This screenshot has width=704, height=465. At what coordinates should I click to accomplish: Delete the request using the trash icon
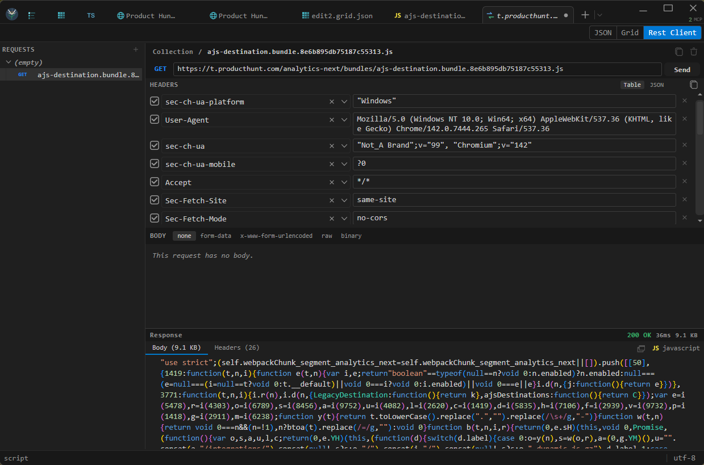pyautogui.click(x=694, y=52)
